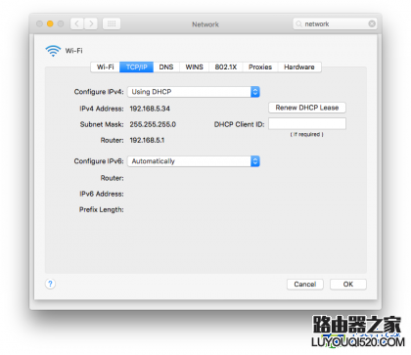Open the Proxies tab
Viewport: 411px width, 355px height.
[x=260, y=67]
